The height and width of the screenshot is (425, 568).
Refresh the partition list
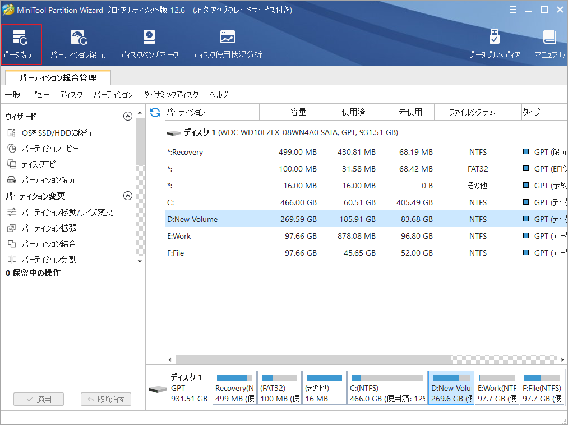[154, 112]
